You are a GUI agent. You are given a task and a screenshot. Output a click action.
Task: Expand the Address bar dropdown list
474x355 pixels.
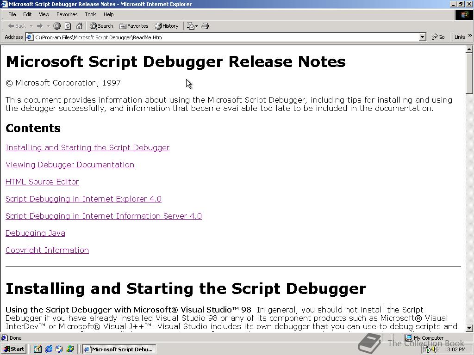click(x=423, y=37)
